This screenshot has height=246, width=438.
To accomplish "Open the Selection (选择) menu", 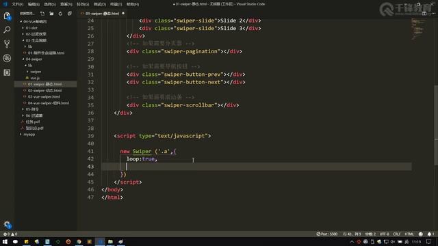I will pyautogui.click(x=50, y=4).
